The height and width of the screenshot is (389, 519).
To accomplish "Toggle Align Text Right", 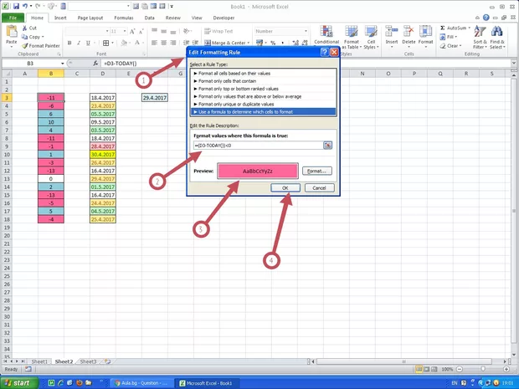I will 173,43.
